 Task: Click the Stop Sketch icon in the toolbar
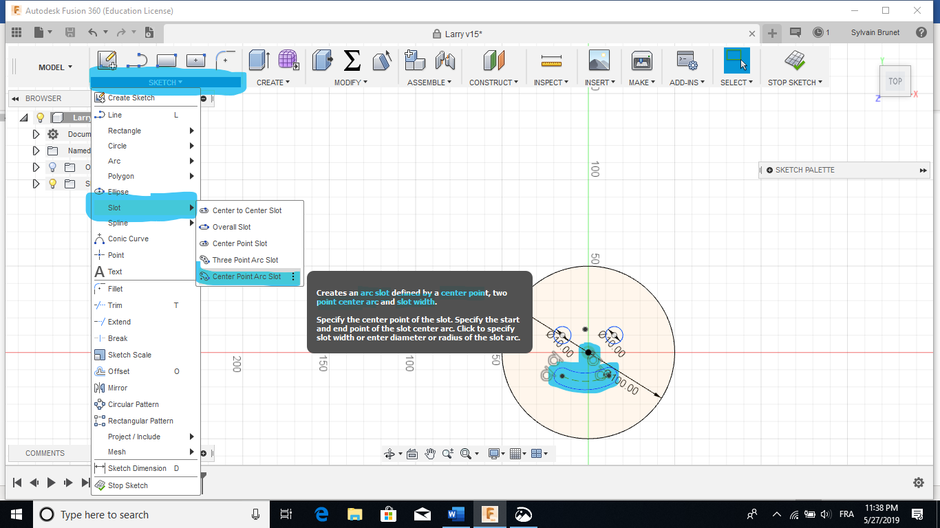pyautogui.click(x=795, y=60)
